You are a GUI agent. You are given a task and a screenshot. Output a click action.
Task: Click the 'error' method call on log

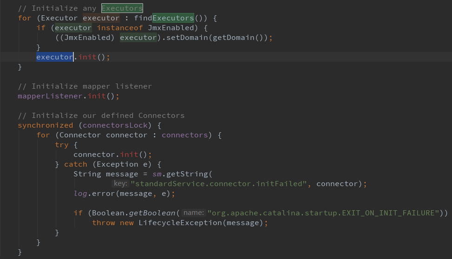tap(104, 193)
